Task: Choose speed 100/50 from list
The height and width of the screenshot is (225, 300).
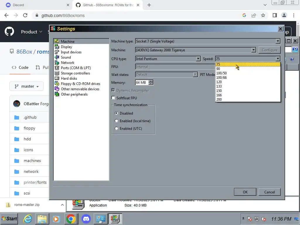Action: 248,73
